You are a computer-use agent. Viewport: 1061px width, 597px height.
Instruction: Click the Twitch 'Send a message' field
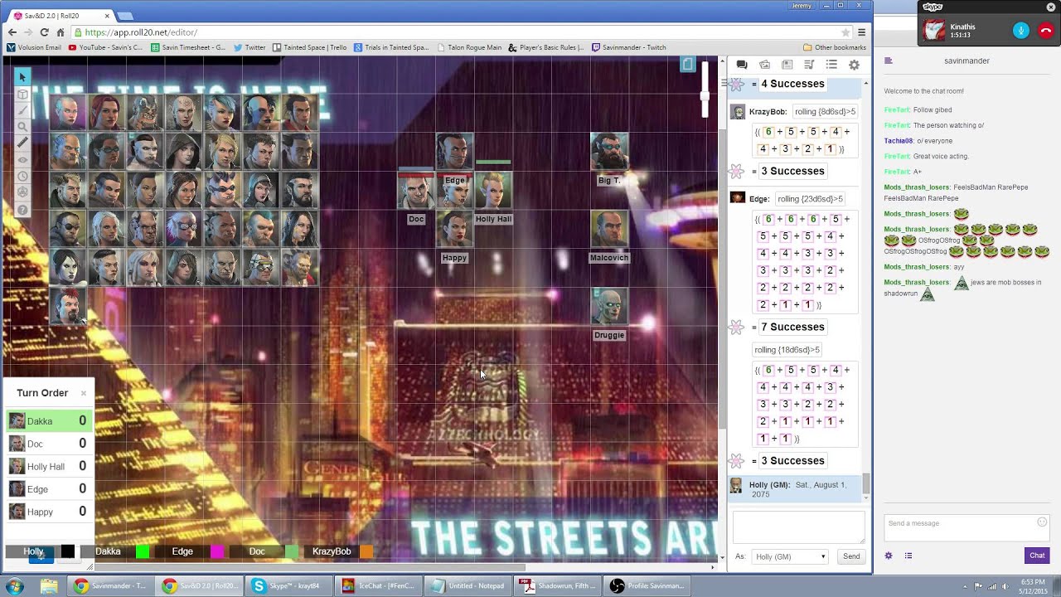click(967, 527)
